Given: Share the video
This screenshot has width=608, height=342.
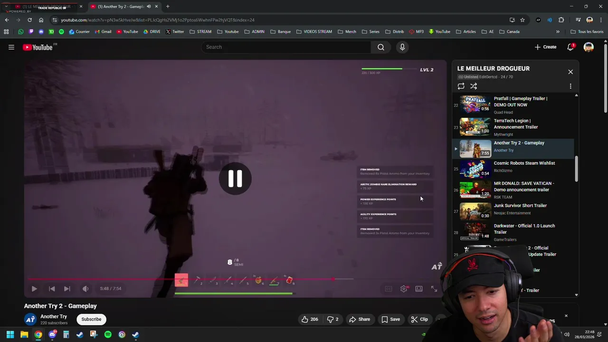Looking at the screenshot, I should click(x=360, y=319).
